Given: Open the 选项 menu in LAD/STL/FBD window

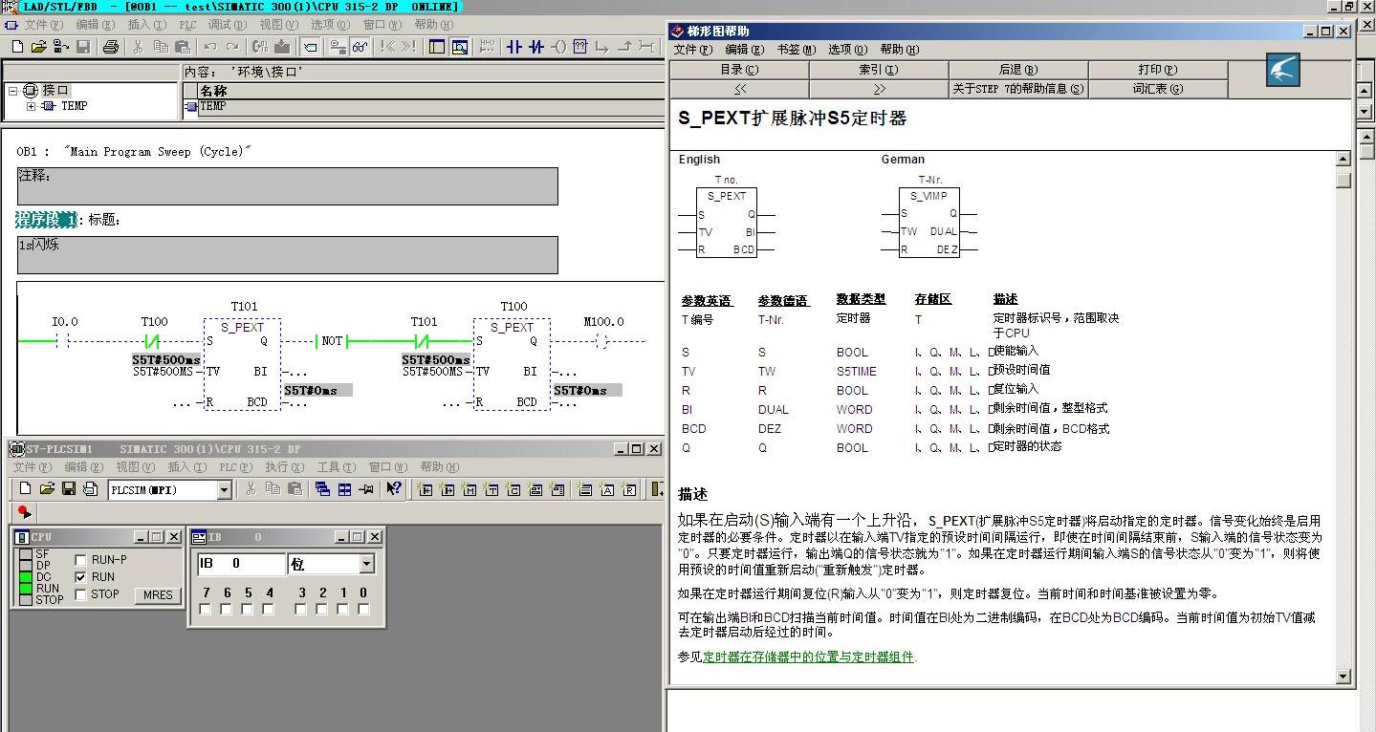Looking at the screenshot, I should pos(330,25).
